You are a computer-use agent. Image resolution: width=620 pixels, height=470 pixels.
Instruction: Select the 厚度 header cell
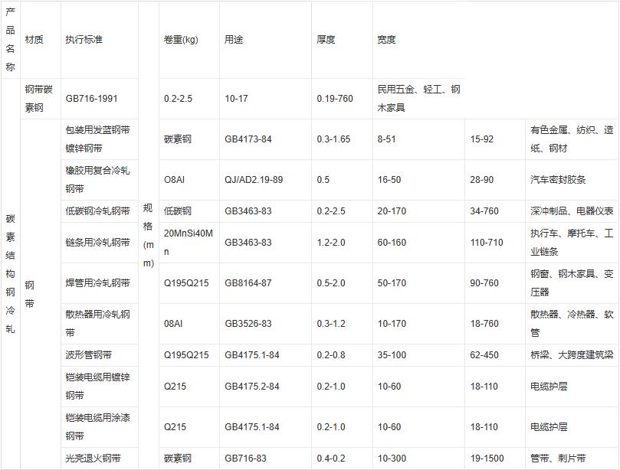(326, 40)
